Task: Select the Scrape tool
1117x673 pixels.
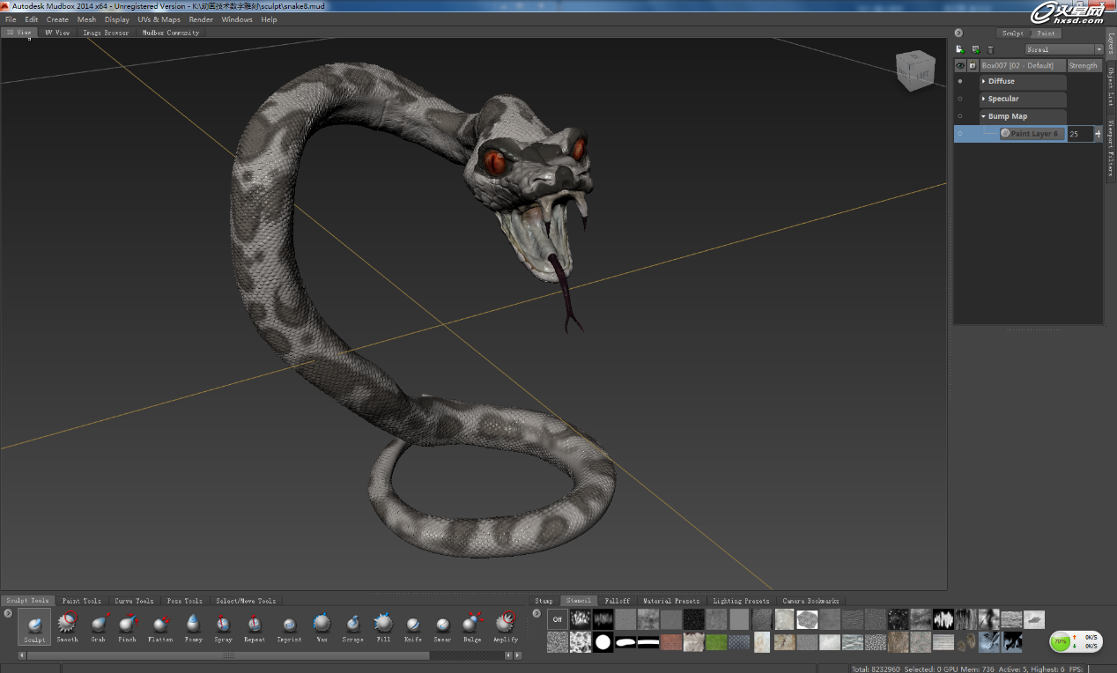Action: point(353,626)
